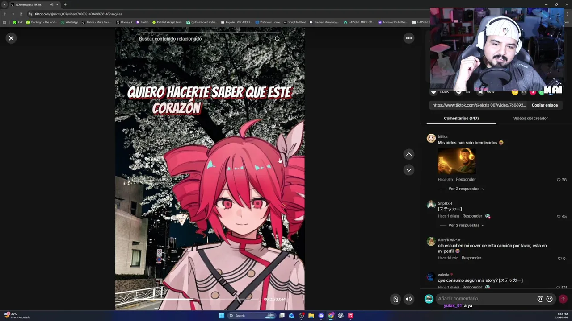This screenshot has height=321, width=572.
Task: Send to friends with red share icon
Action: click(533, 92)
